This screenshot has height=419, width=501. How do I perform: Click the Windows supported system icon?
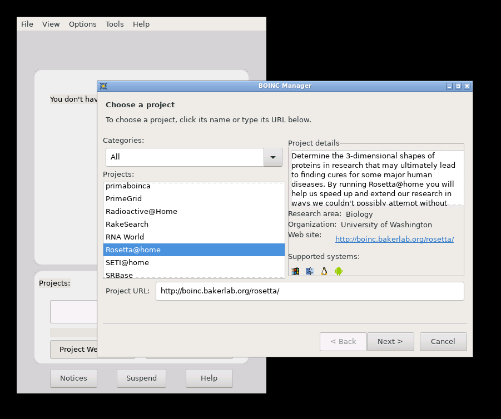tap(295, 271)
